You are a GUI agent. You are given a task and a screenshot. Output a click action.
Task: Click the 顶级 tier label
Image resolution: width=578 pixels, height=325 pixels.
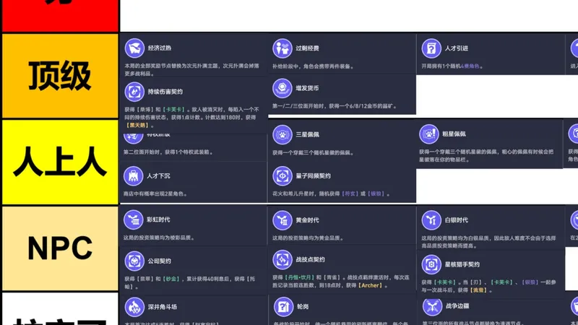coord(60,76)
